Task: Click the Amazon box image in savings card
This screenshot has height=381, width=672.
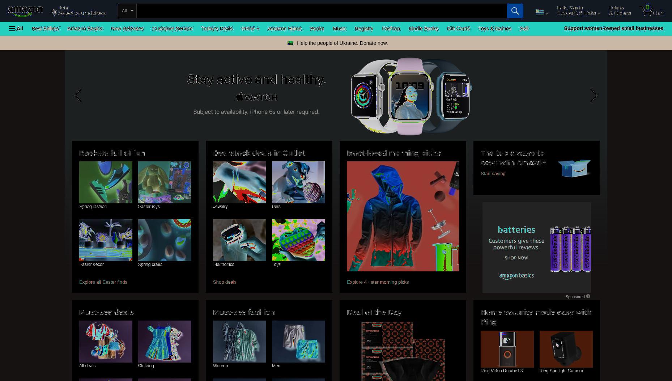Action: [x=574, y=168]
